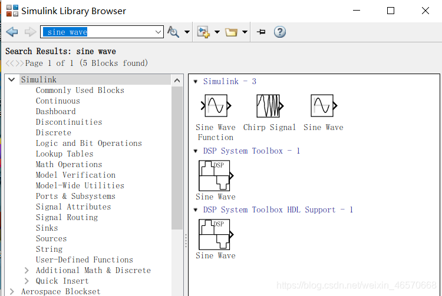Select the Sources library
This screenshot has width=442, height=296.
(51, 238)
